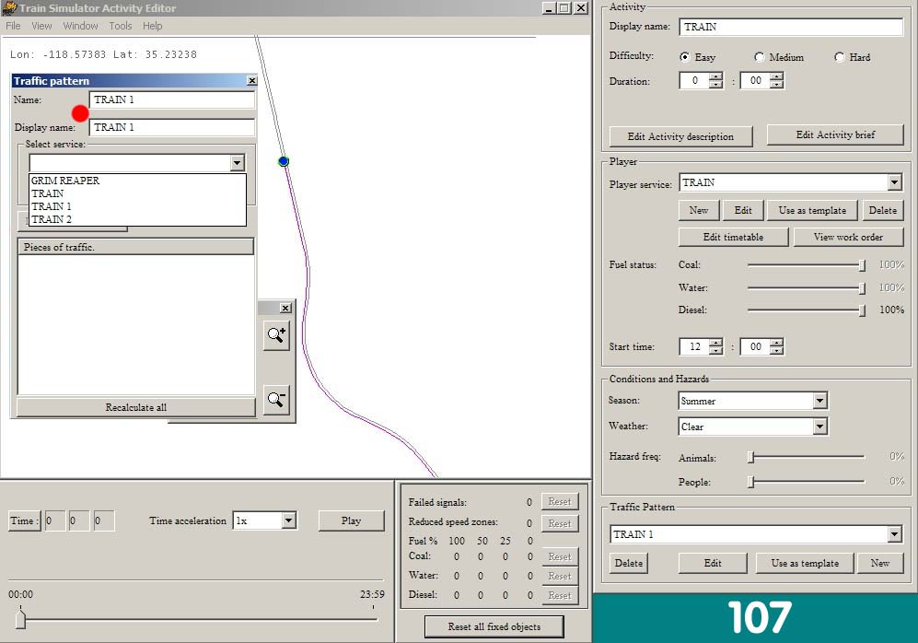Click Edit Activity brief button
The image size is (918, 643).
coord(835,134)
